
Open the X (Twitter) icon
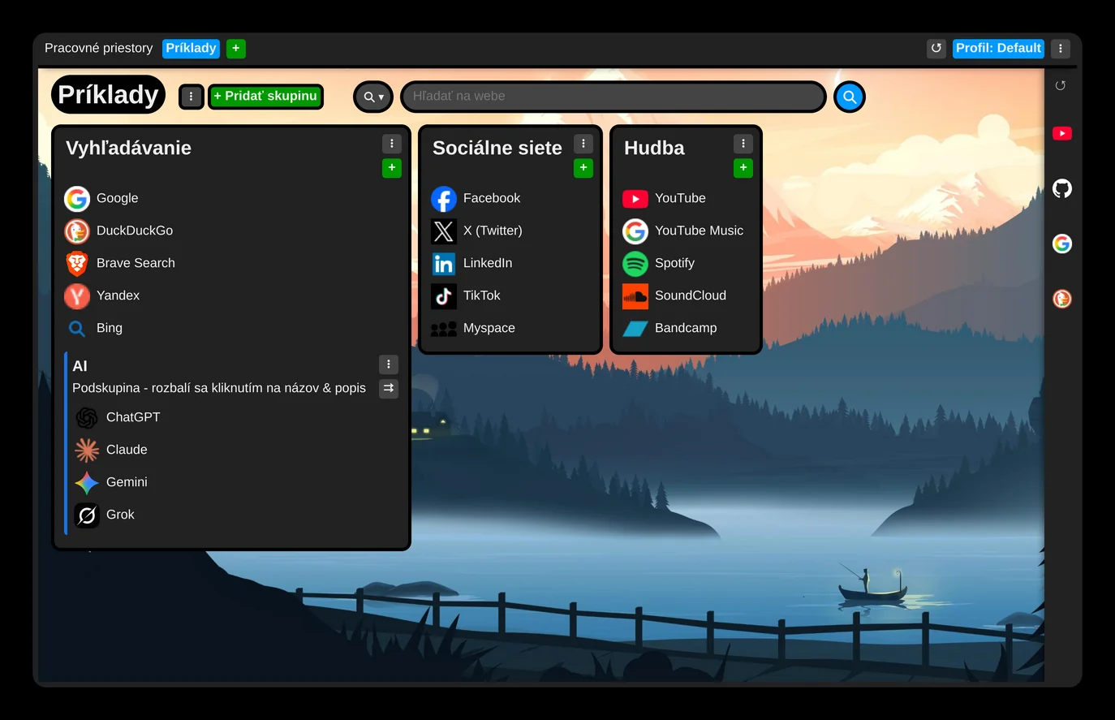444,231
